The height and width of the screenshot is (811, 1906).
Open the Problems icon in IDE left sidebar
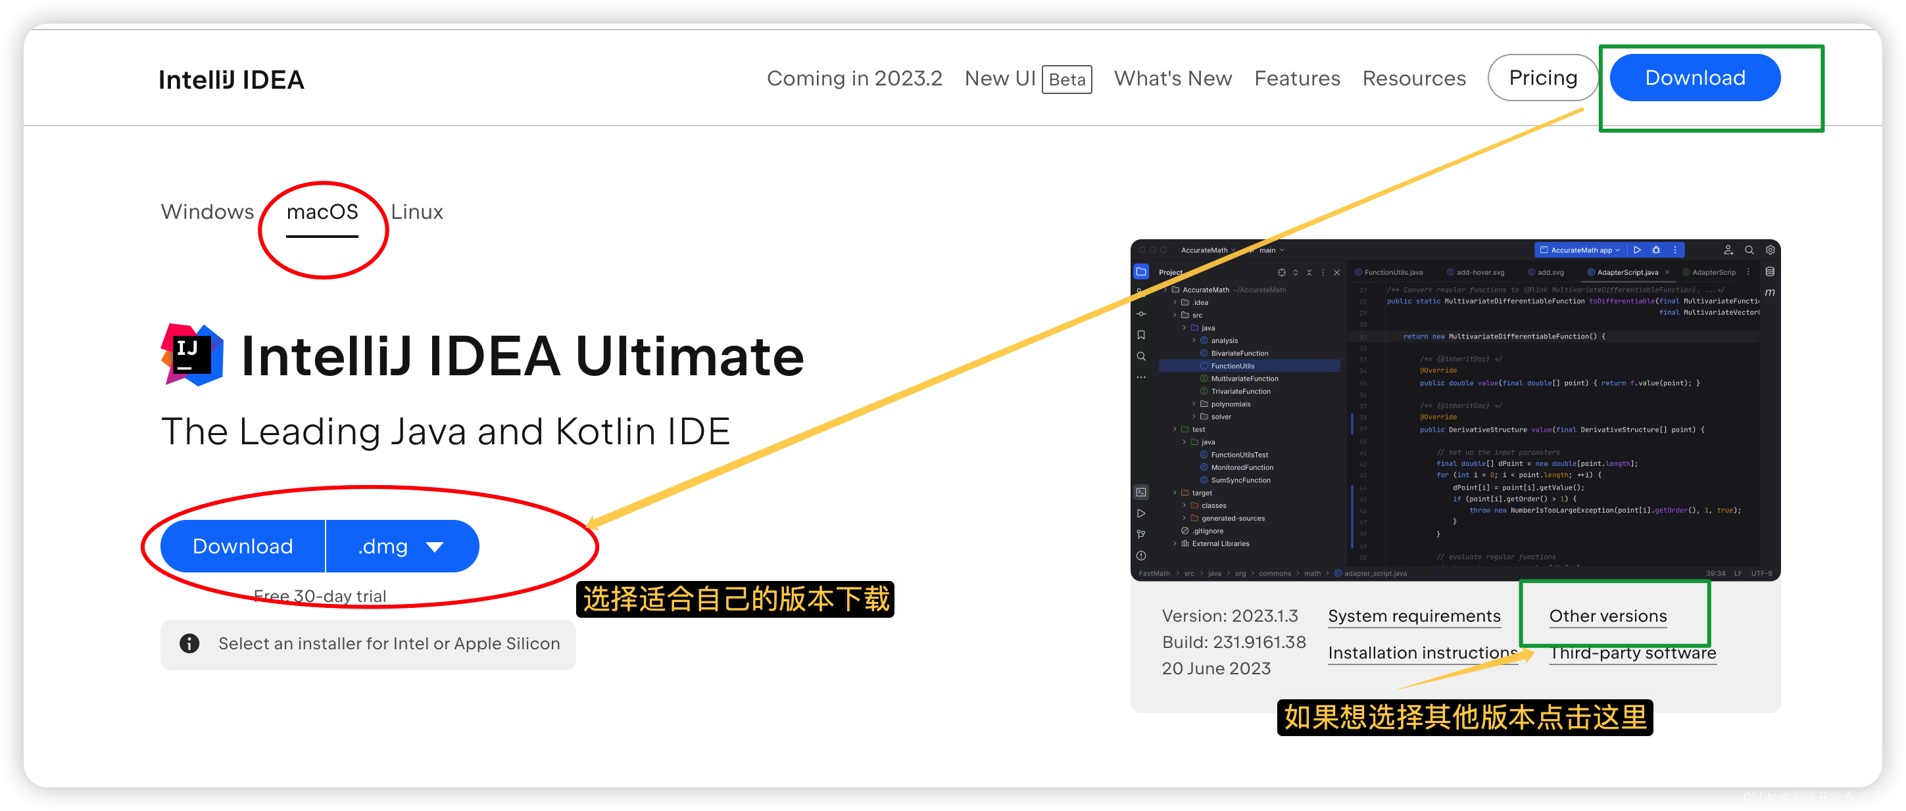[x=1141, y=556]
